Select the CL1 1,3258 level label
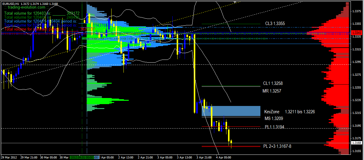The image size is (364, 160). coord(273,83)
